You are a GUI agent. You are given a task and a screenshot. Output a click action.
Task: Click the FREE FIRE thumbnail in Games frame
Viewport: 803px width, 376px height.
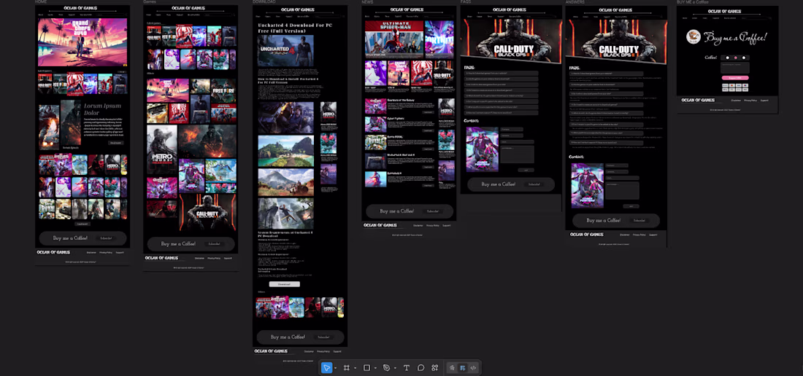click(223, 91)
